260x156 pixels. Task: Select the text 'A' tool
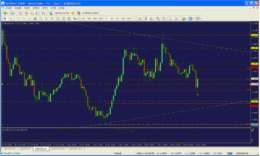(x=47, y=19)
